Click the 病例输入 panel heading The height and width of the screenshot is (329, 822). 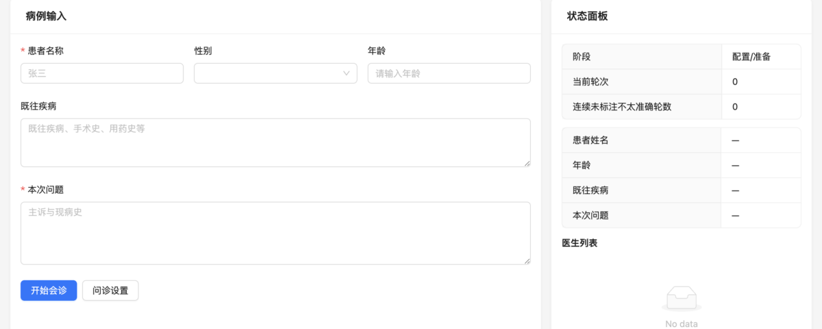pyautogui.click(x=46, y=16)
